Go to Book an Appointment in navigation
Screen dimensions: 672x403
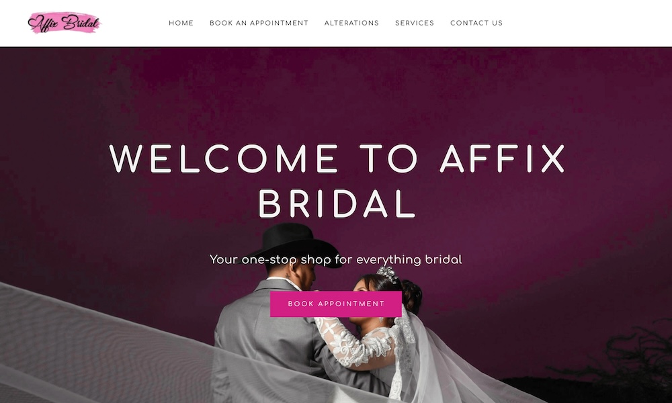pyautogui.click(x=259, y=23)
